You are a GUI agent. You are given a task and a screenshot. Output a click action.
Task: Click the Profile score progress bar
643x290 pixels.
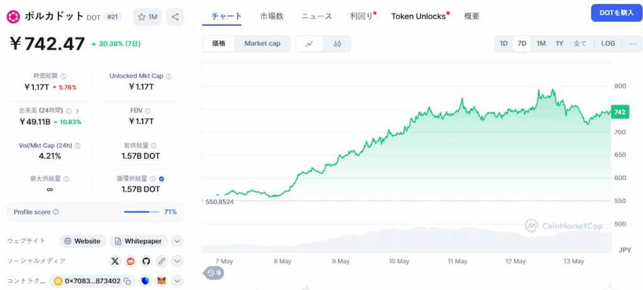141,212
